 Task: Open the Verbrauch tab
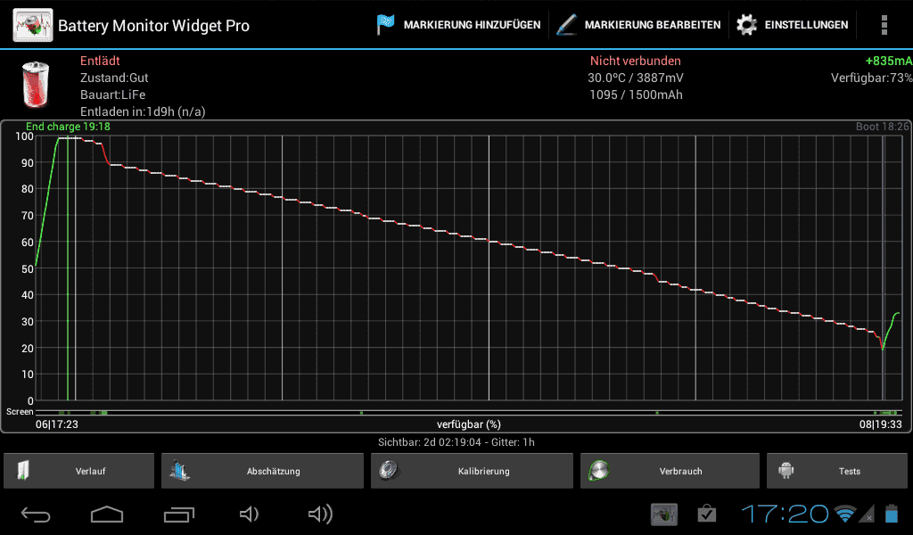click(669, 471)
